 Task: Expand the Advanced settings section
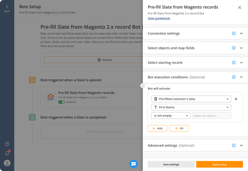[x=241, y=145]
